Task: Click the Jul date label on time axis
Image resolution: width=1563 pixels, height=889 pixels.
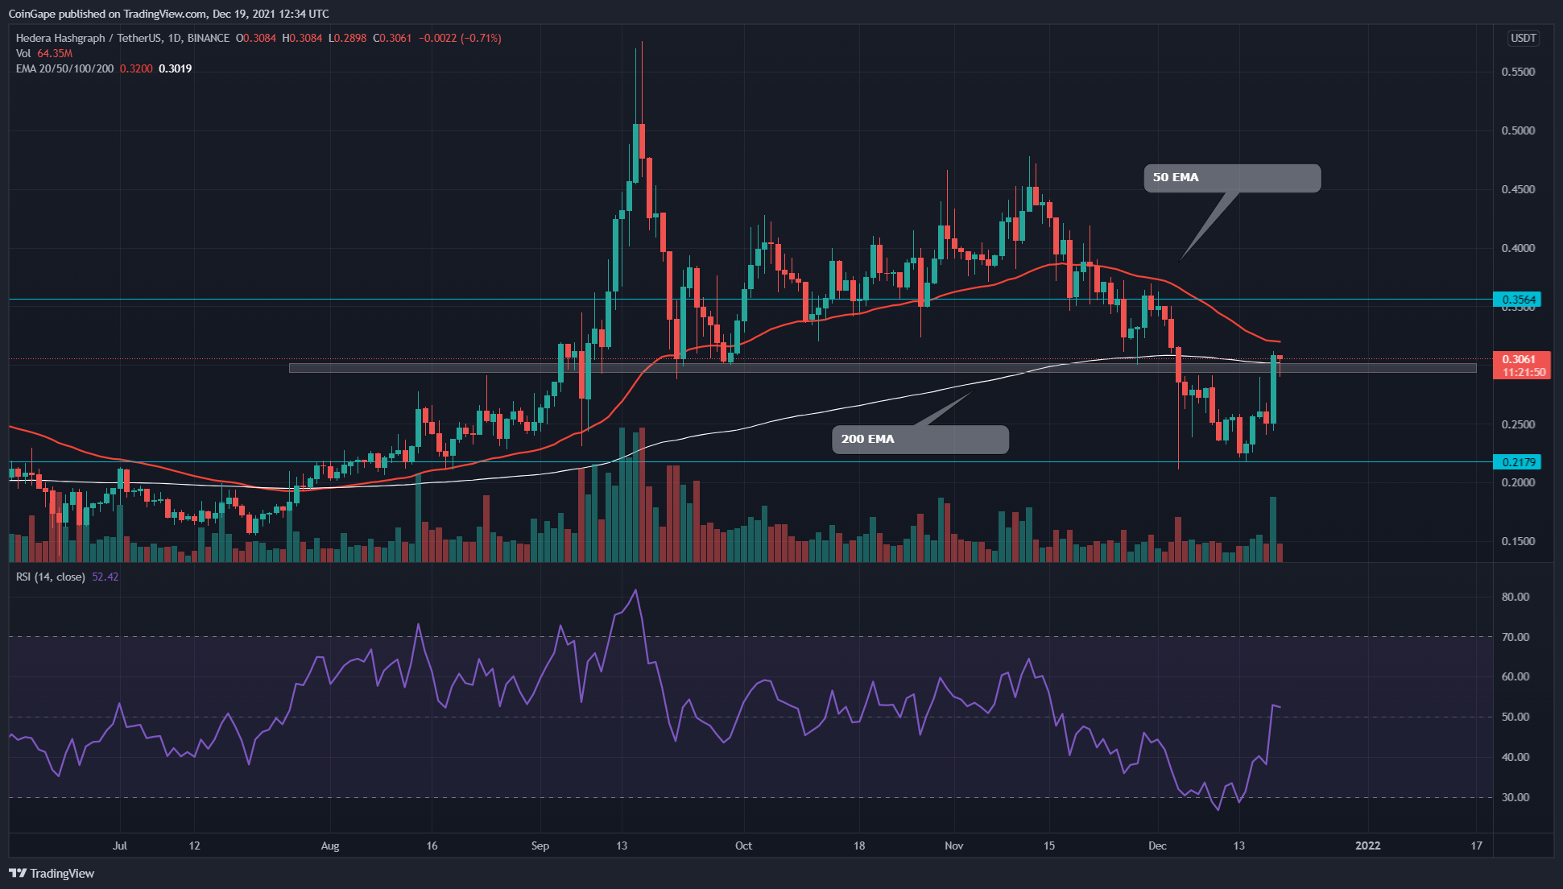Action: coord(120,846)
